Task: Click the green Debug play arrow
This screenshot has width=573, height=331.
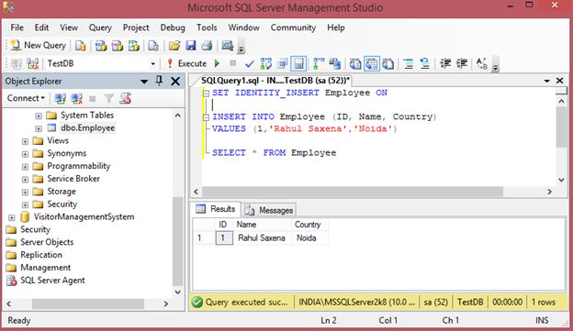Action: (217, 63)
